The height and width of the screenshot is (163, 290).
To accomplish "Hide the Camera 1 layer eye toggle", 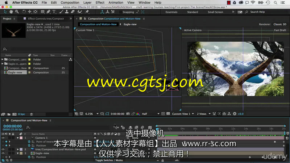I will point(3,138).
